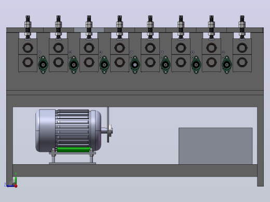Pick the green terminal box on the motor

coord(74,150)
